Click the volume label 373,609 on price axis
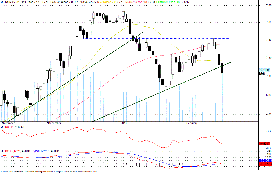272x173 pixels. pyautogui.click(x=265, y=70)
